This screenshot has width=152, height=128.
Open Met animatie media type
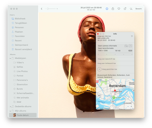tap(23, 98)
